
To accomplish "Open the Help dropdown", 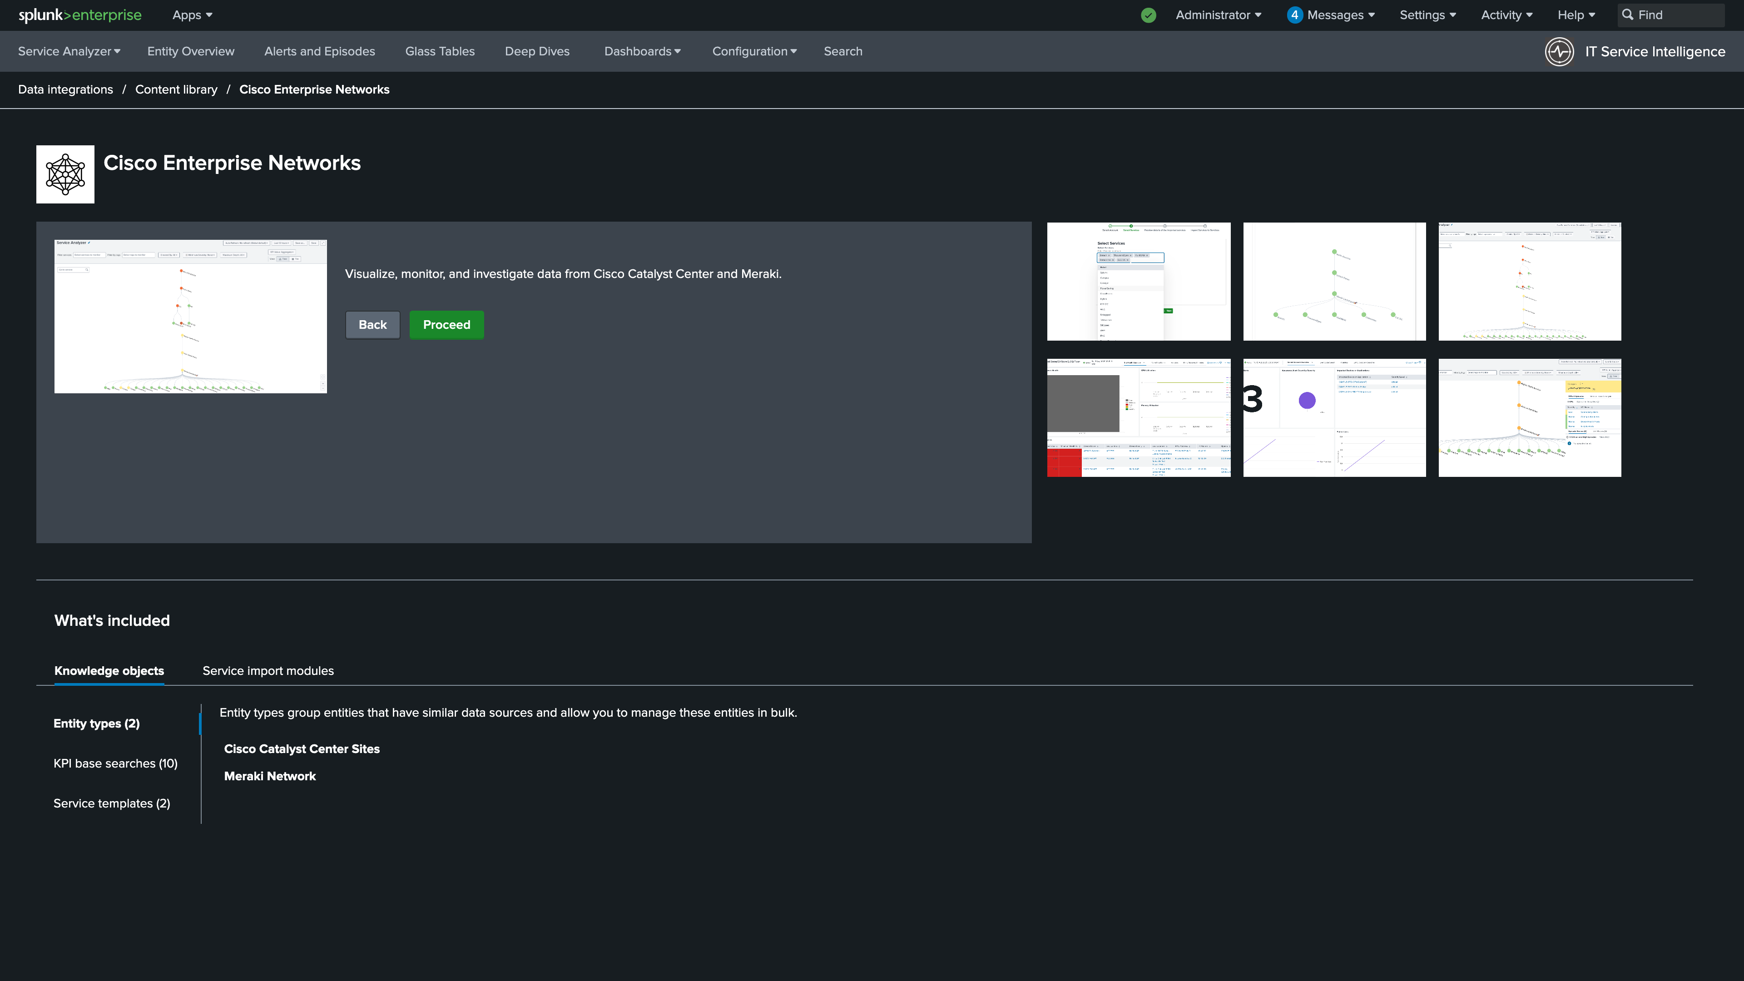I will pyautogui.click(x=1576, y=15).
